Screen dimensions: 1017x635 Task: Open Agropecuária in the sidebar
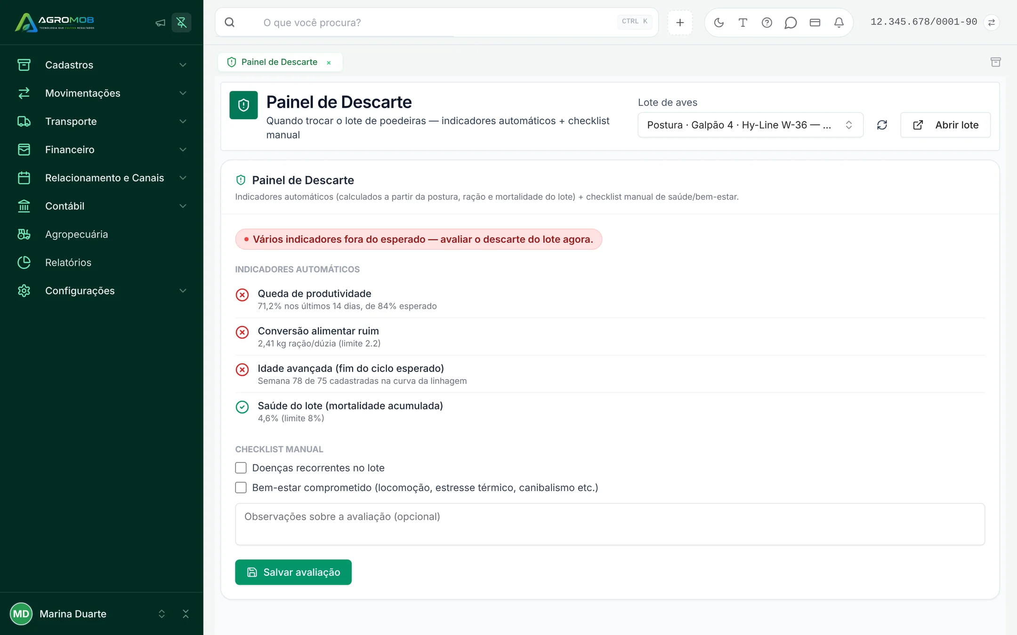click(102, 234)
